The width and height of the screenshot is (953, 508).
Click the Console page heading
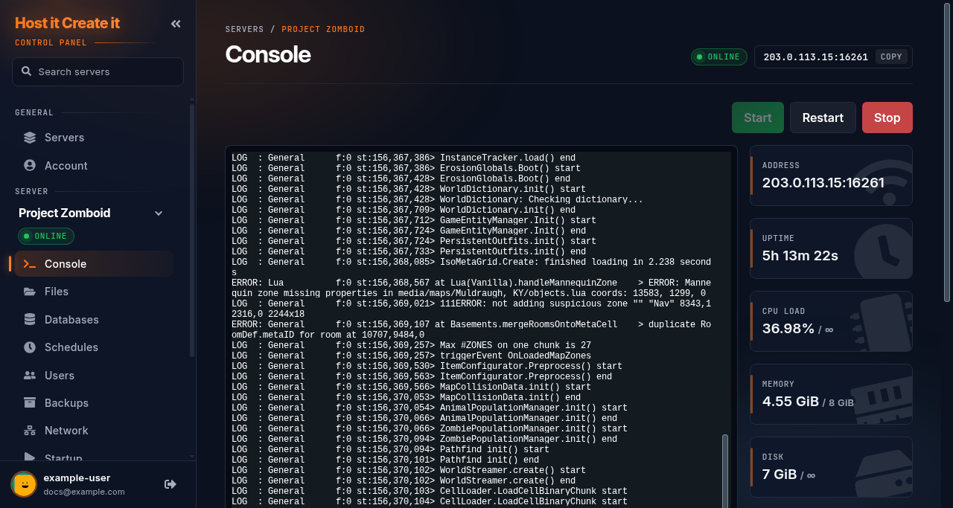(268, 54)
